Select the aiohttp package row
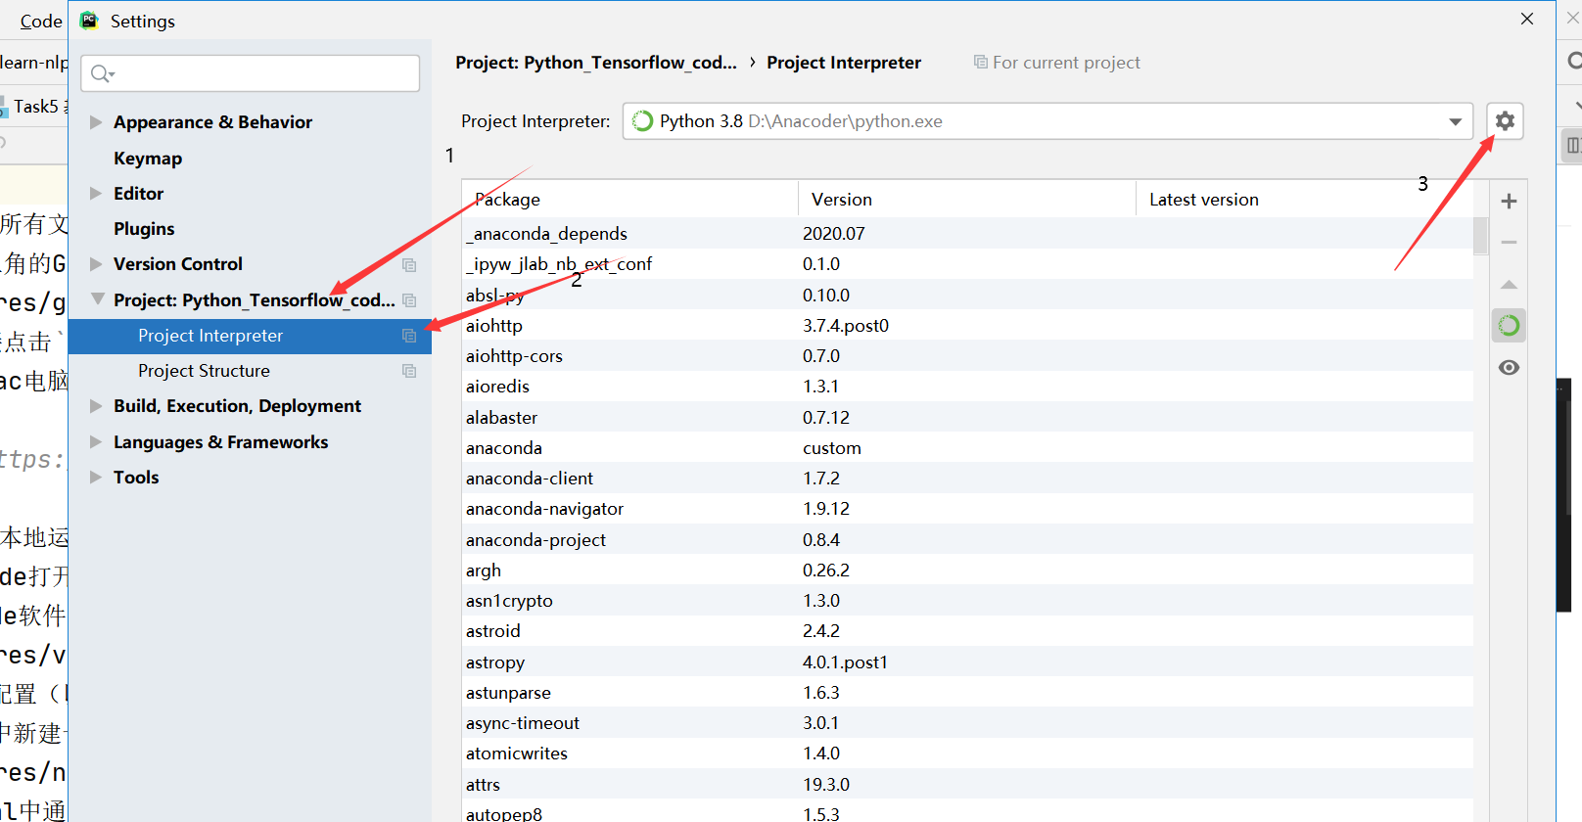1582x822 pixels. (967, 326)
